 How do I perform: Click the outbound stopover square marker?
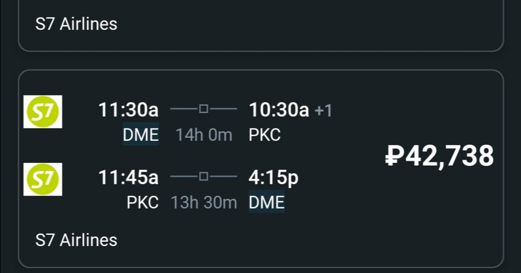tap(203, 109)
